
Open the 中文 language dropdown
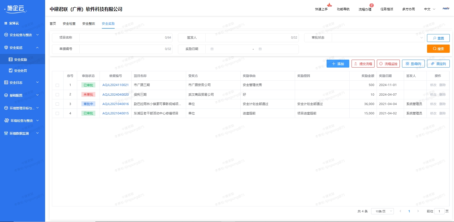pos(430,9)
